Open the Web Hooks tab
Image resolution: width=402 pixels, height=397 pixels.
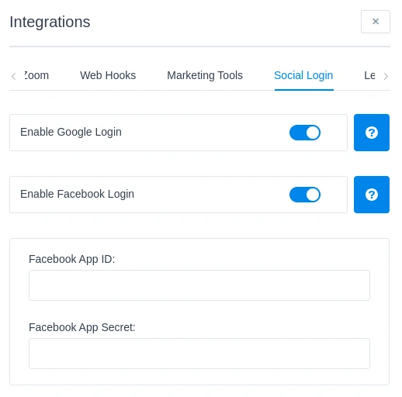click(108, 75)
